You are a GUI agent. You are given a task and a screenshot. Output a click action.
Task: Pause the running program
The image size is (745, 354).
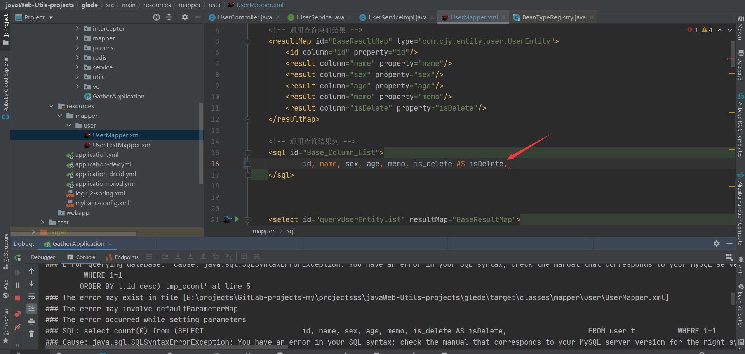tap(17, 285)
